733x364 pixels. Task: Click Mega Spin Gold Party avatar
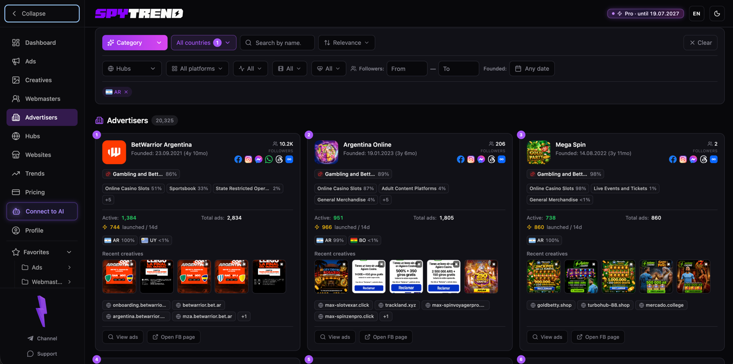tap(539, 152)
